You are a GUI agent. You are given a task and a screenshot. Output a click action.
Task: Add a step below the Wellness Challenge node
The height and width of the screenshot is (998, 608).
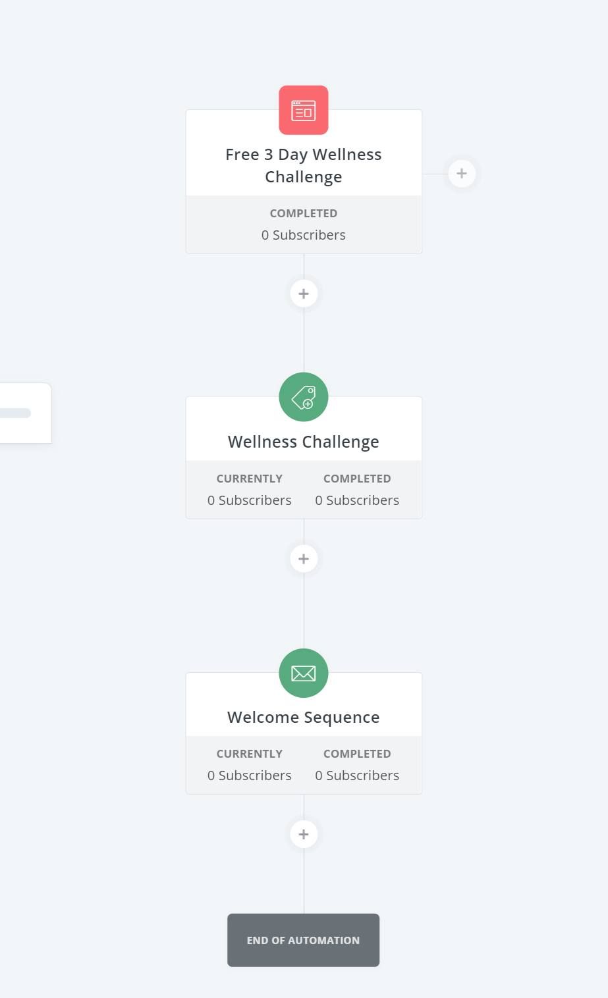[304, 559]
